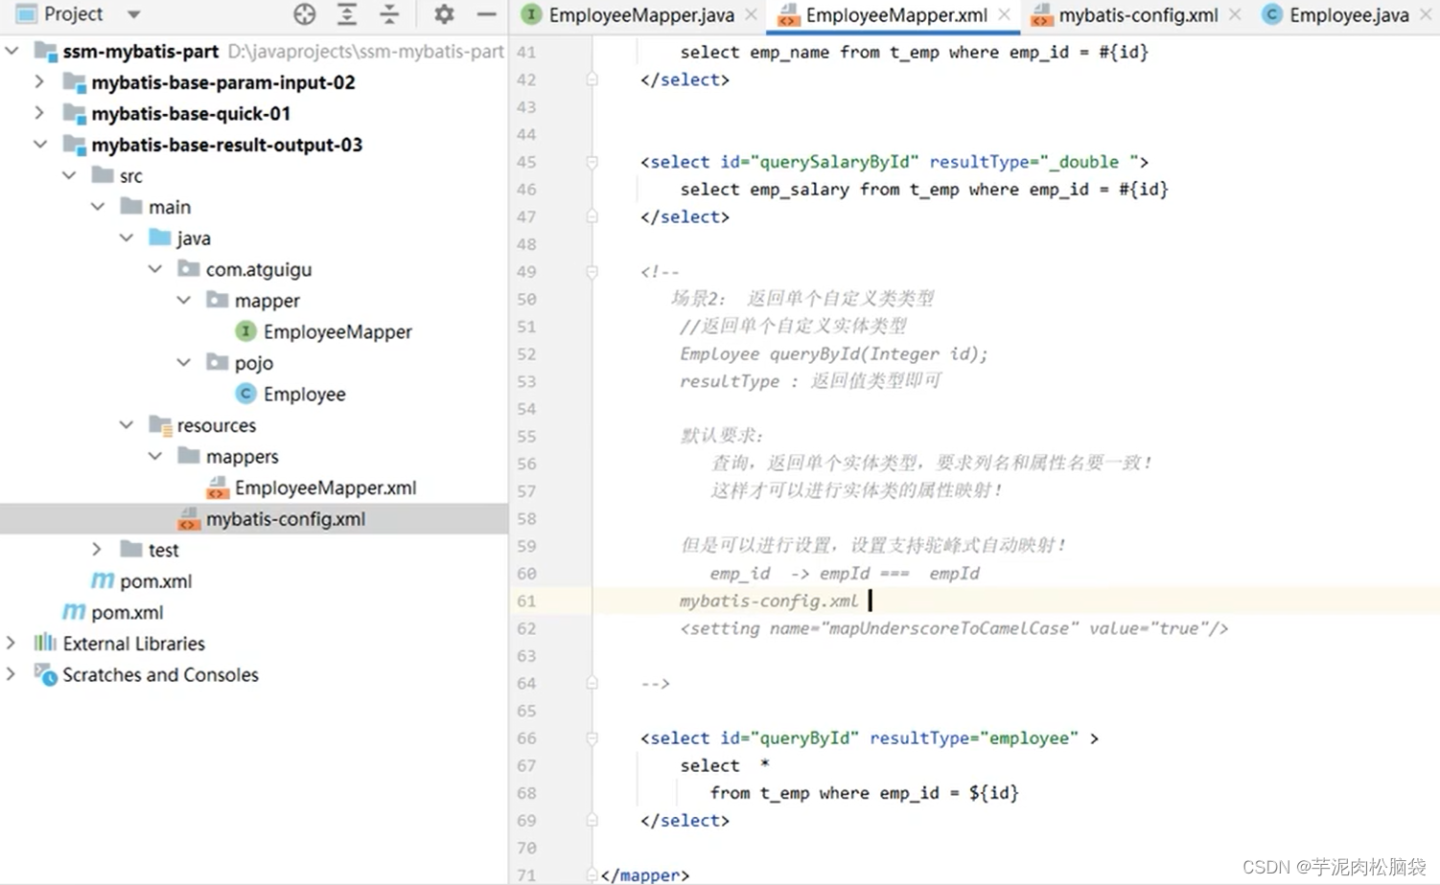Click the Collapse All toolbar icon
The image size is (1440, 885).
pyautogui.click(x=389, y=14)
